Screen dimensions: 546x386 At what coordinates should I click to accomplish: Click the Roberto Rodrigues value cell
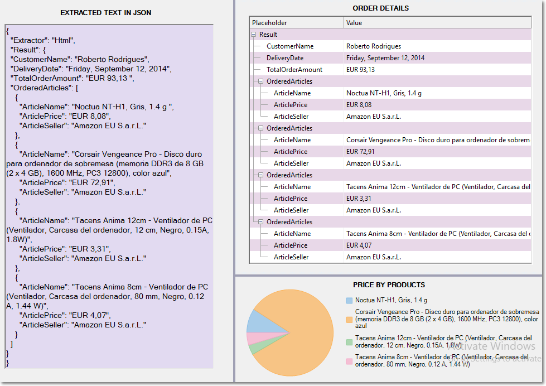[374, 46]
